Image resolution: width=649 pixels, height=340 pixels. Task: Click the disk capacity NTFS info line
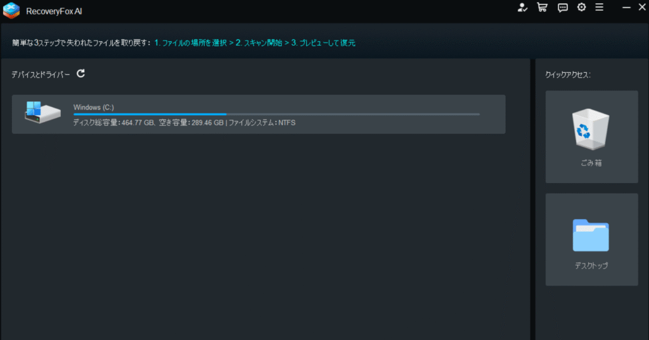pyautogui.click(x=184, y=123)
